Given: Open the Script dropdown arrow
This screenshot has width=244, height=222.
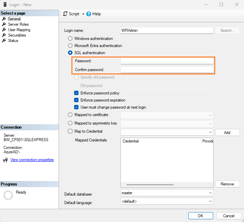Looking at the screenshot, I should [x=83, y=14].
